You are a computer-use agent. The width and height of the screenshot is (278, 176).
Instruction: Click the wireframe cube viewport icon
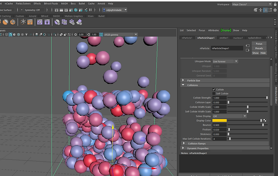point(6,35)
